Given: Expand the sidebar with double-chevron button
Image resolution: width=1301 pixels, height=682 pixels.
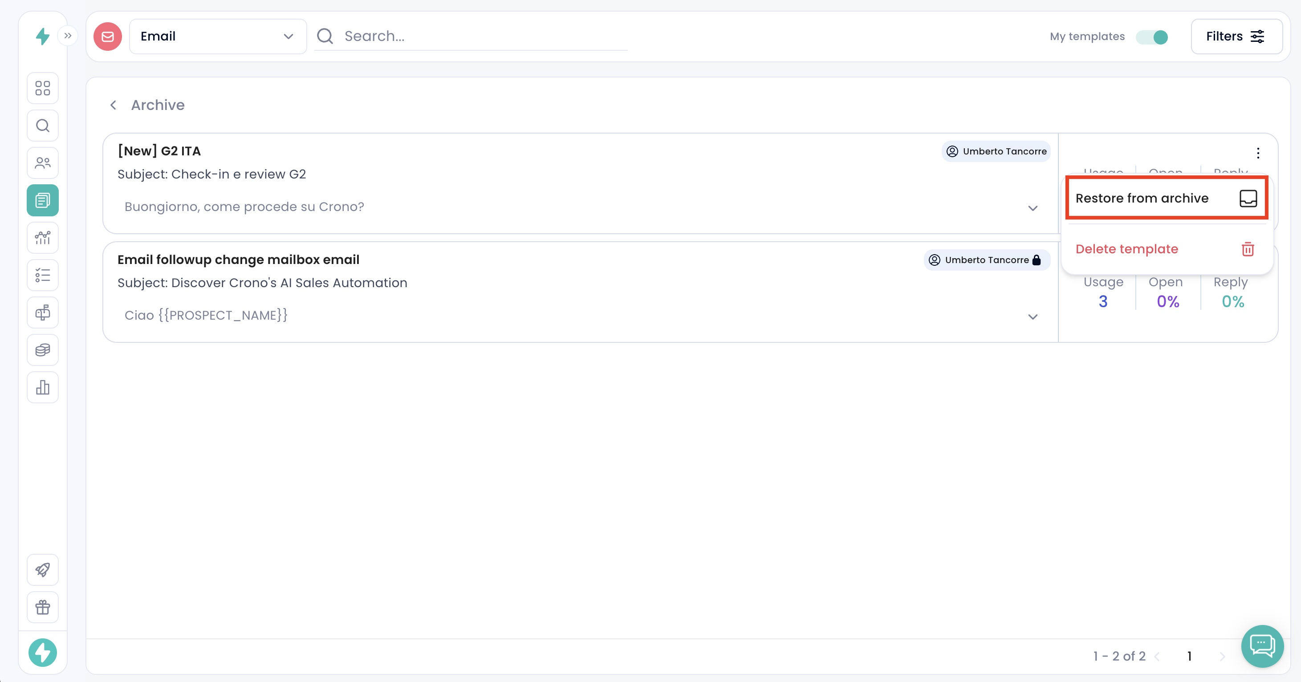Looking at the screenshot, I should pyautogui.click(x=68, y=36).
